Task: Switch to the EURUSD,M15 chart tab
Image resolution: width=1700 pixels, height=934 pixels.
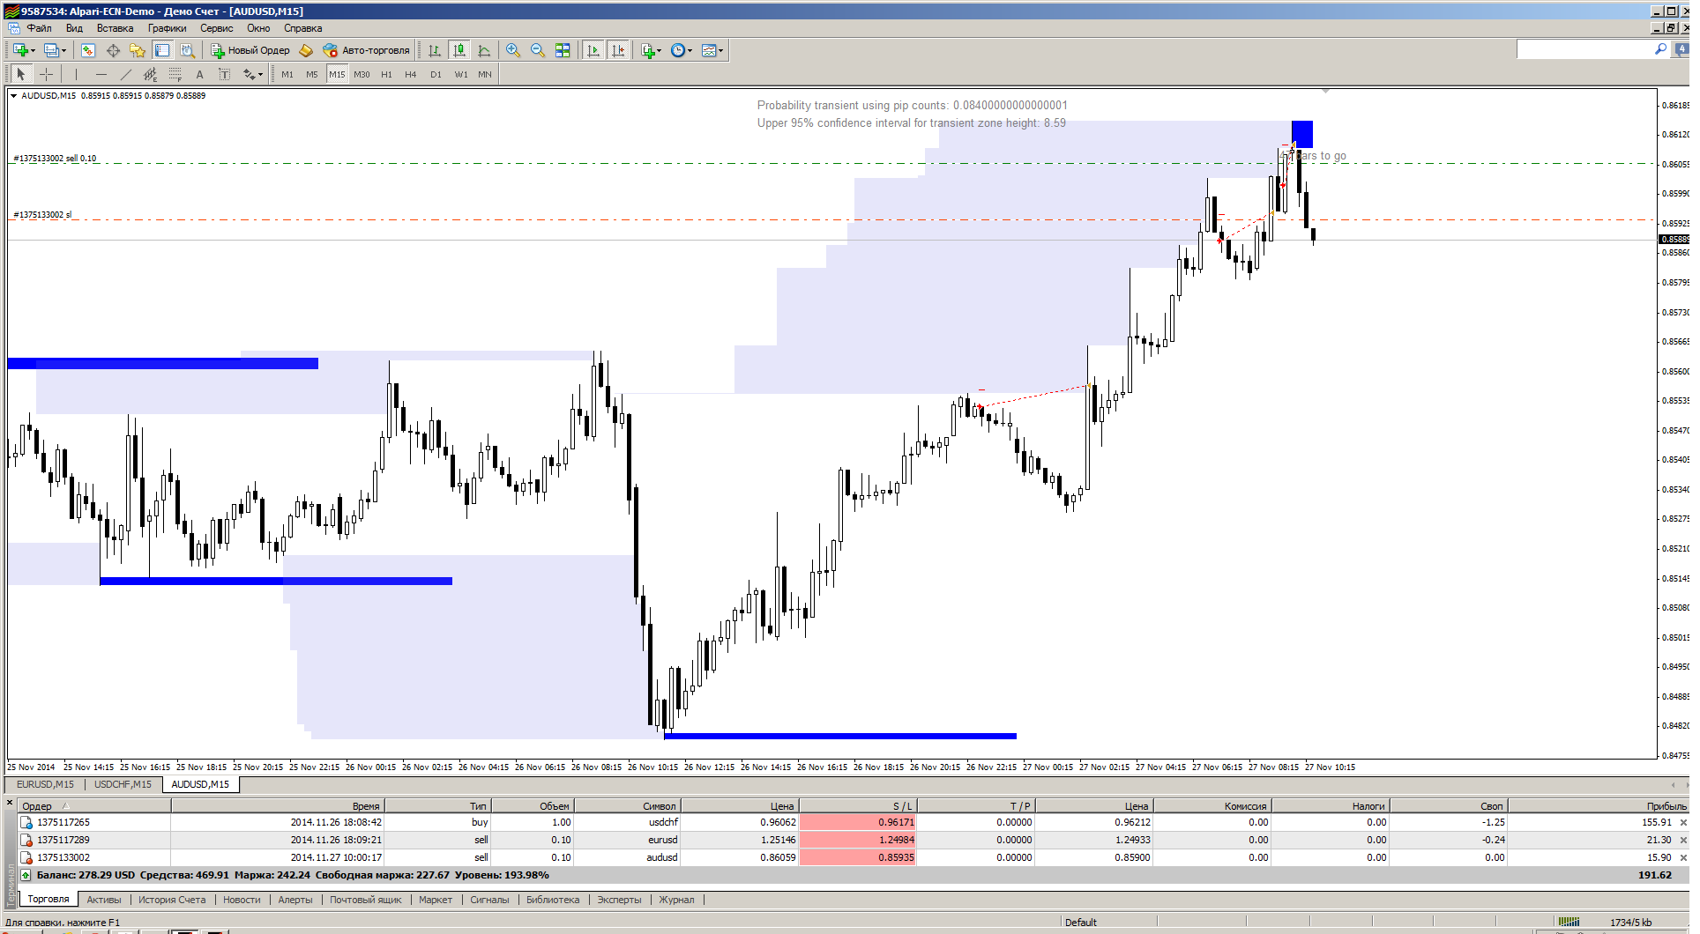Action: 45,784
